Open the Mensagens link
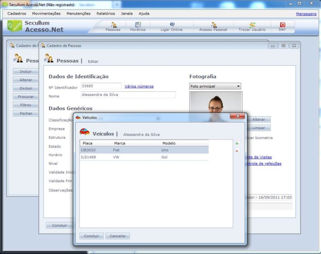The image size is (321, 254). tap(306, 14)
